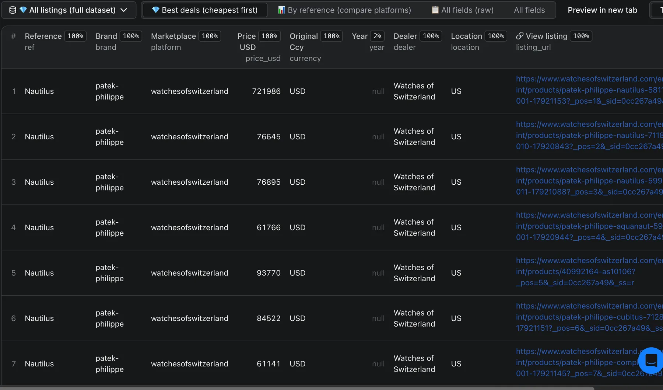Click the database icon beside All listings
The image size is (663, 390).
coord(13,10)
